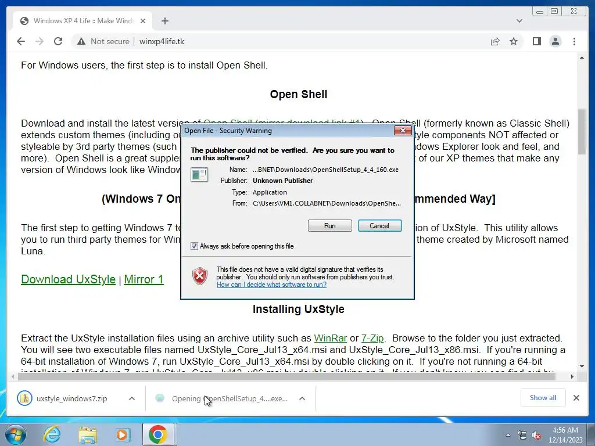This screenshot has height=446, width=595.
Task: Click the scroll down arrow of page
Action: (582, 366)
